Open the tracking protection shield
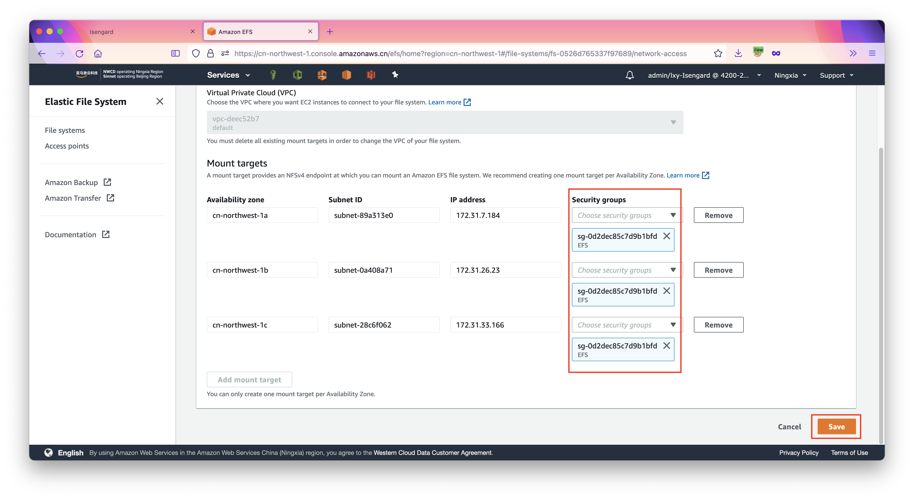The height and width of the screenshot is (499, 914). pyautogui.click(x=196, y=54)
